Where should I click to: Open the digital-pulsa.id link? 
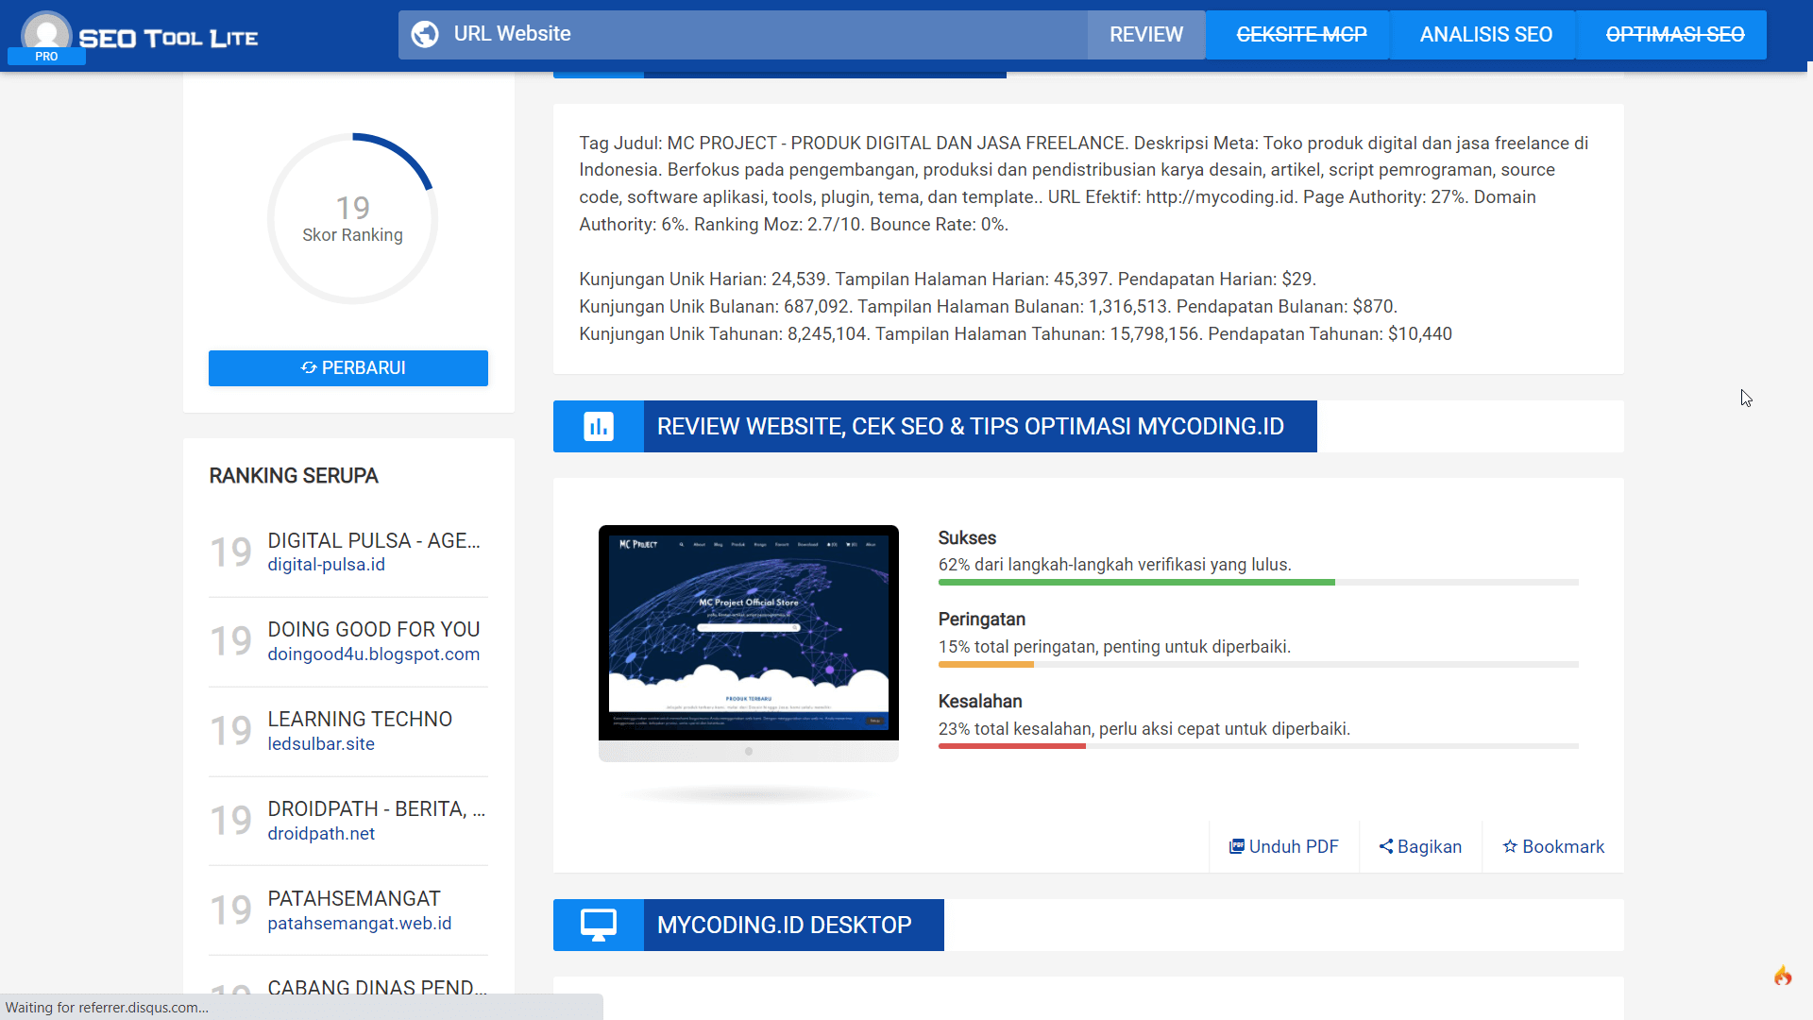point(327,564)
